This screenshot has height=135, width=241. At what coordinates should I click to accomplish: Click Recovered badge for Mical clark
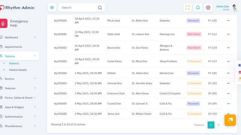[193, 21]
